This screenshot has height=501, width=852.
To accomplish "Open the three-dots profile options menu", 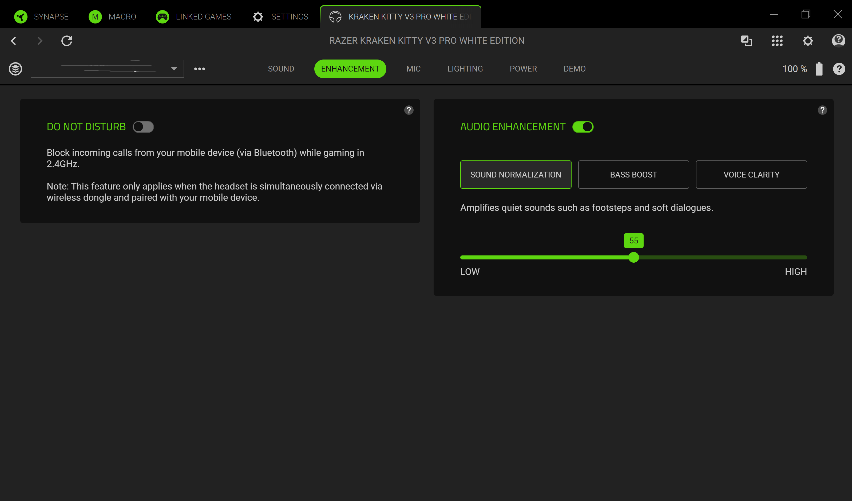I will 200,69.
